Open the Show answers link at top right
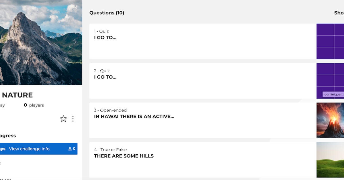This screenshot has height=180, width=344. 339,13
